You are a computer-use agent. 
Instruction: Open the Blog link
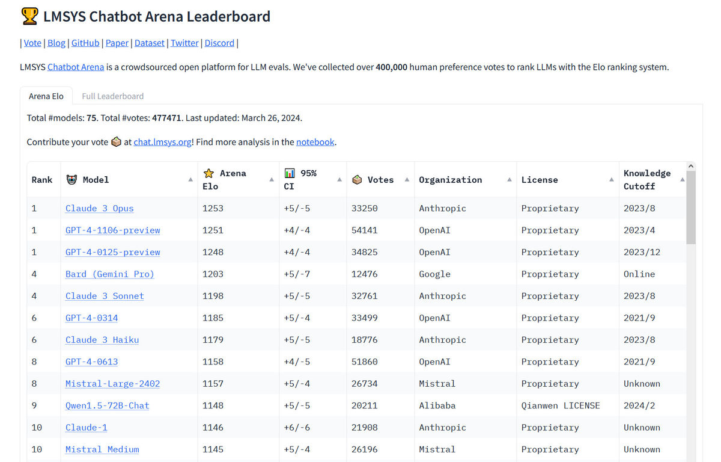click(56, 43)
